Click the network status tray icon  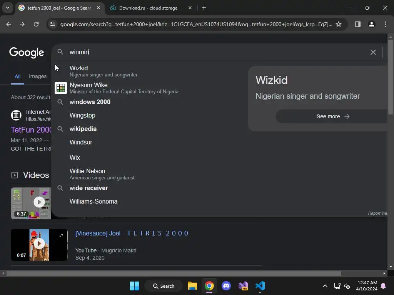click(337, 286)
